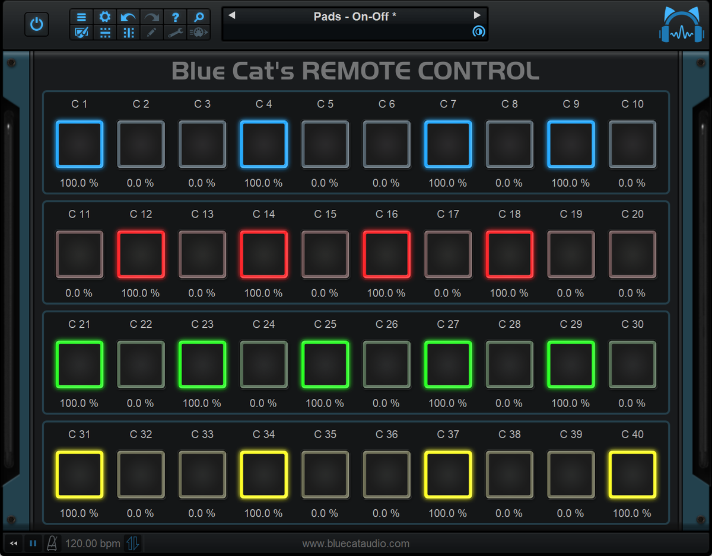Open the hamburger main menu
This screenshot has height=556, width=712.
81,17
